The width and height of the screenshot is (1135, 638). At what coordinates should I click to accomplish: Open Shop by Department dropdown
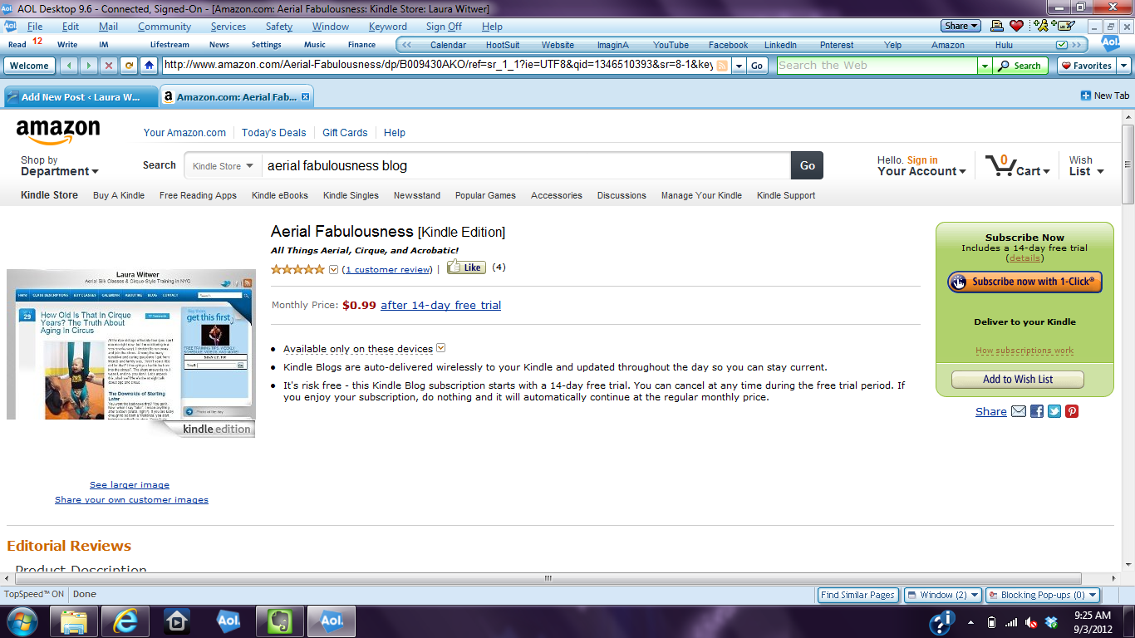60,165
